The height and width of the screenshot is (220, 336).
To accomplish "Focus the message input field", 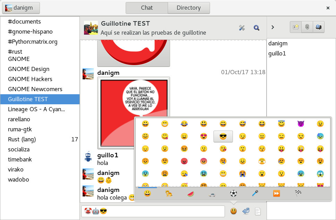I will (x=153, y=211).
